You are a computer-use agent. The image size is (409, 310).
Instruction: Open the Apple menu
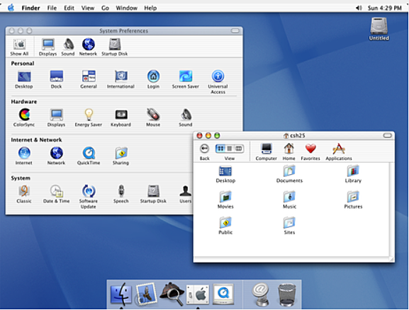pos(11,8)
